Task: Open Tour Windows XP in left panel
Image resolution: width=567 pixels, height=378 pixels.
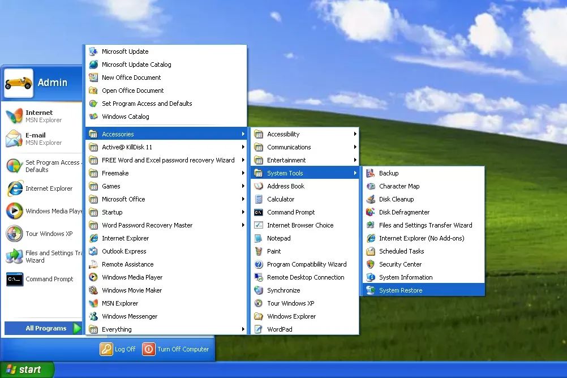Action: point(41,234)
